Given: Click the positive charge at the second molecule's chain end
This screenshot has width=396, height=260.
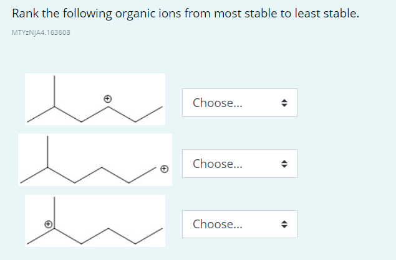Looking at the screenshot, I should tap(164, 169).
